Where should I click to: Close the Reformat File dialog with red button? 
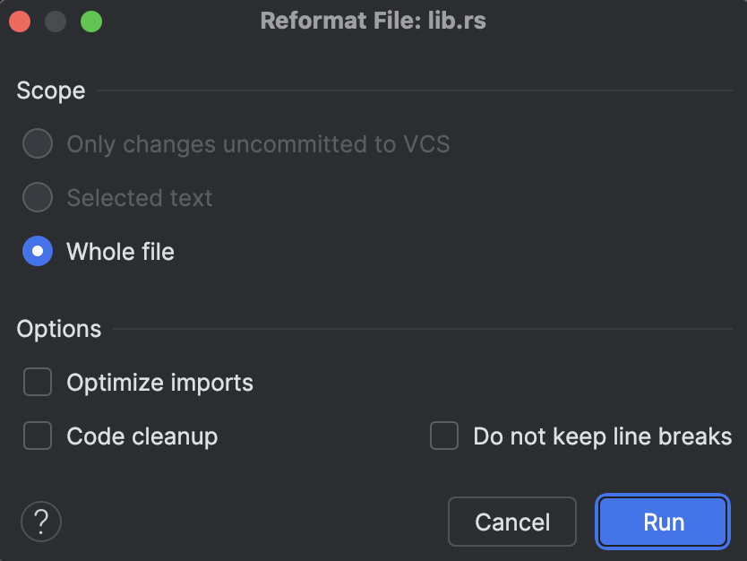(20, 21)
